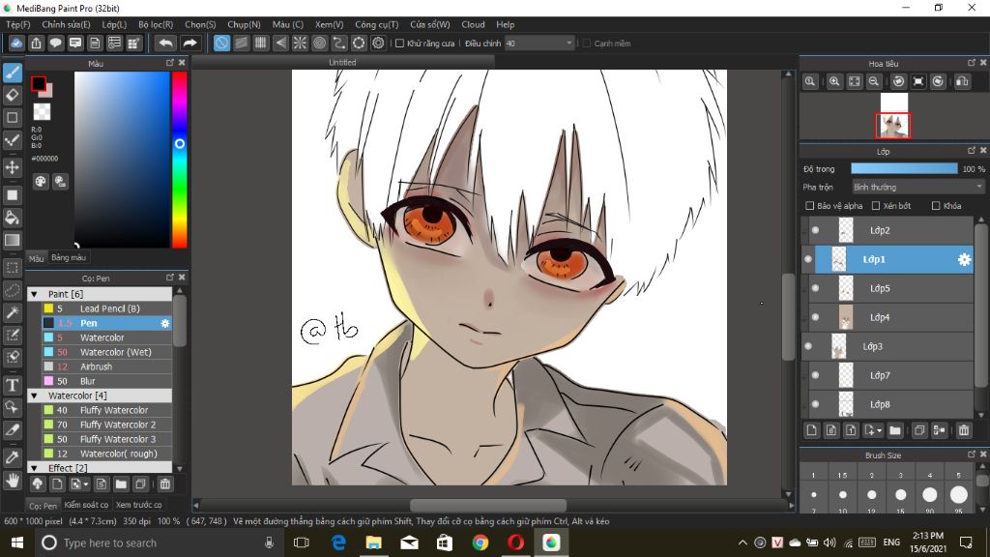
Task: Open snap settings gear icon
Action: click(378, 43)
